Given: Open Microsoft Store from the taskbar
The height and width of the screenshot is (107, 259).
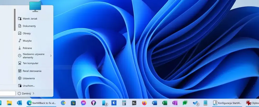Looking at the screenshot, I should (73, 103).
